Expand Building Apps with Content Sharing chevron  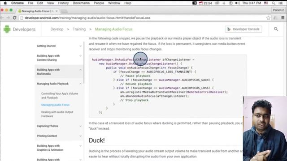80,56
